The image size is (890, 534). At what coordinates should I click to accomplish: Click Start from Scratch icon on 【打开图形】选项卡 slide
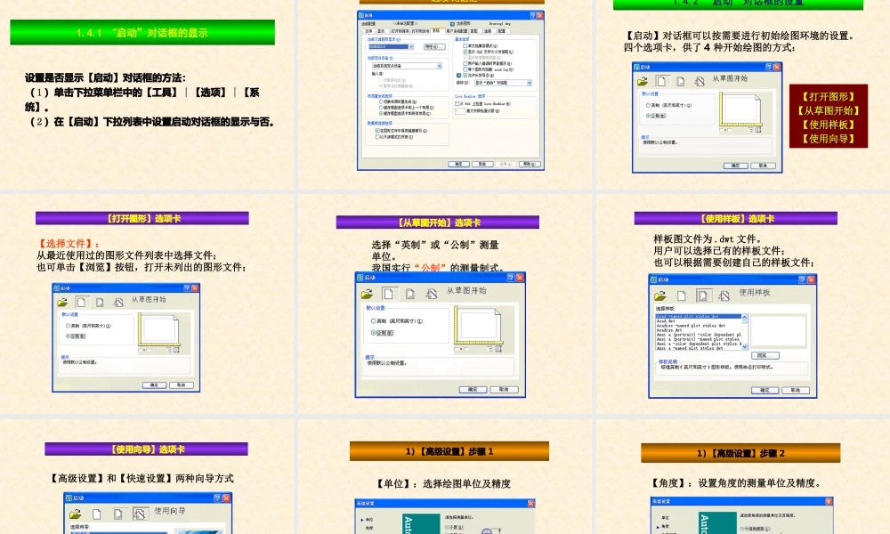pyautogui.click(x=81, y=303)
